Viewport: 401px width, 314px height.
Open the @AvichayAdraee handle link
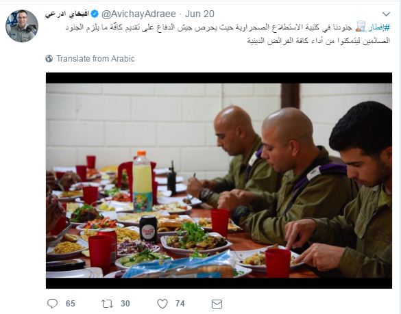(139, 14)
